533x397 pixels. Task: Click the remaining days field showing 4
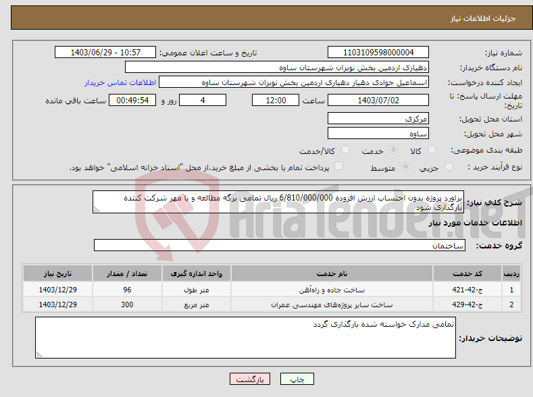point(203,100)
